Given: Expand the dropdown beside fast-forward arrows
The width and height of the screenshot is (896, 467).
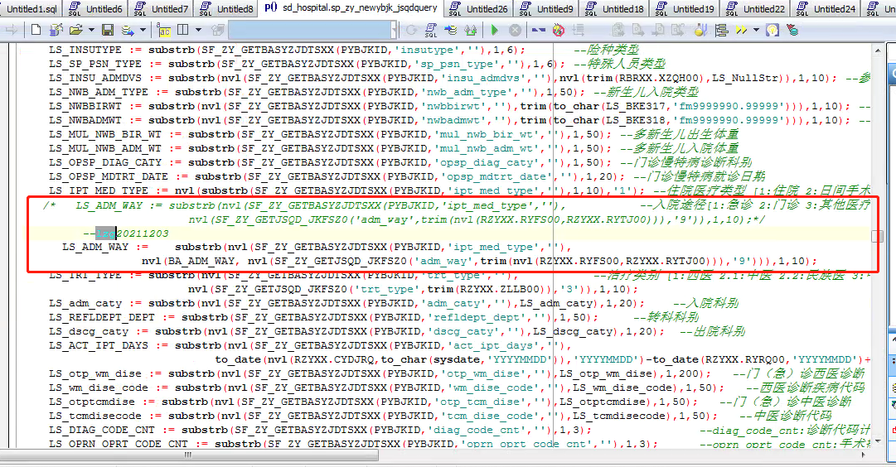Looking at the screenshot, I should (756, 30).
